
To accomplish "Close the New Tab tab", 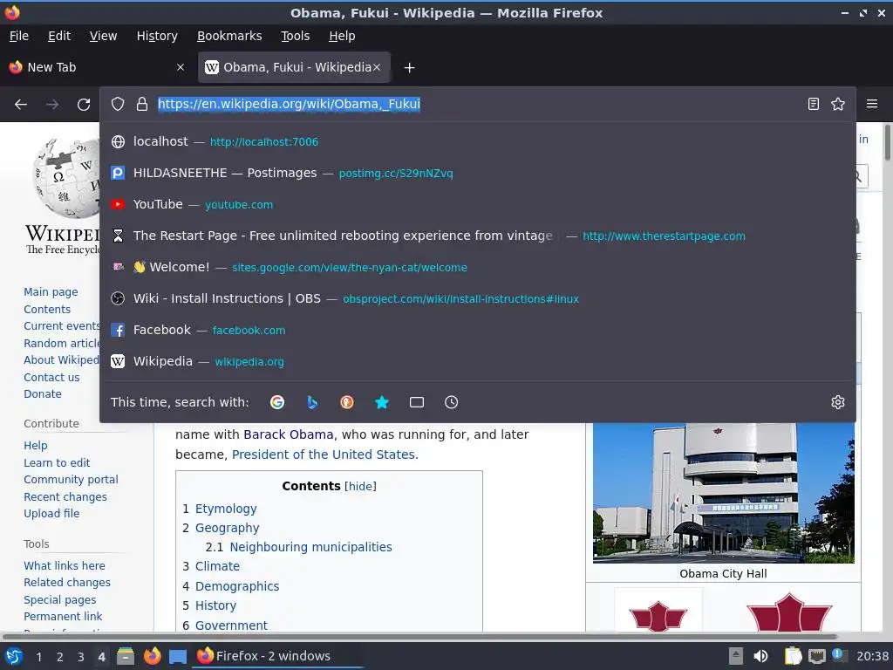I will click(x=181, y=67).
